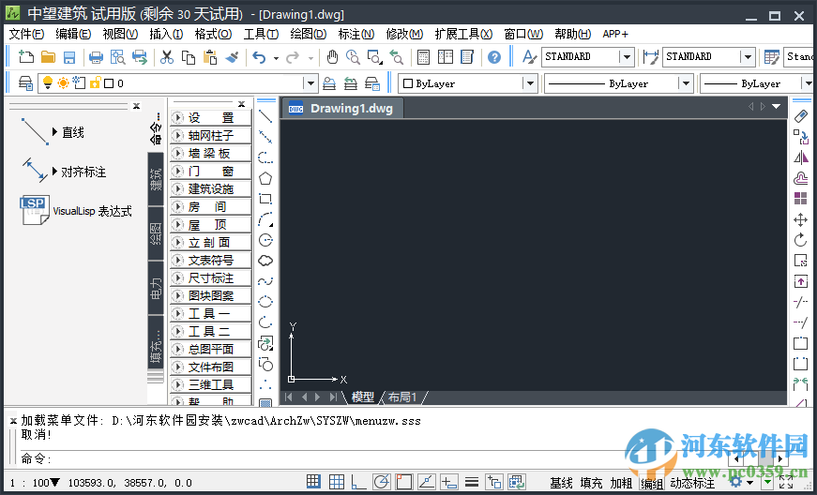The height and width of the screenshot is (495, 817).
Task: Click the Help question mark icon
Action: pos(494,57)
